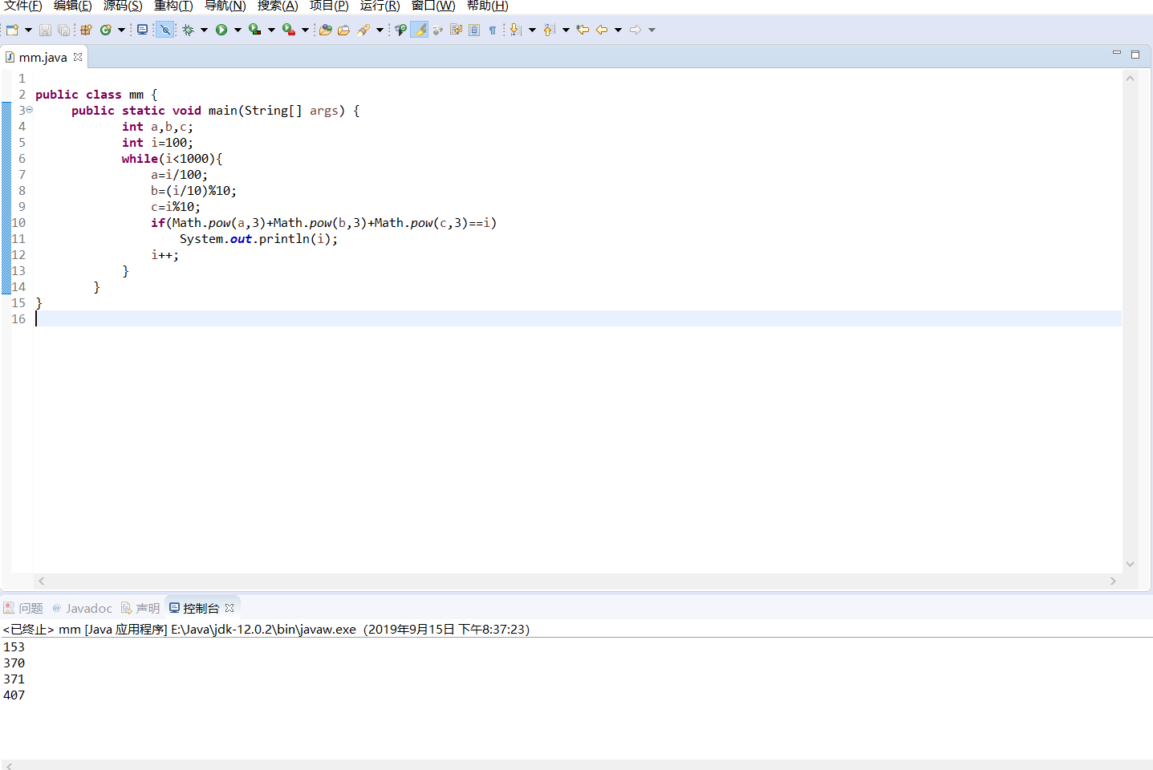Viewport: 1153px width, 770px height.
Task: Run the program with the green play icon
Action: coord(221,30)
